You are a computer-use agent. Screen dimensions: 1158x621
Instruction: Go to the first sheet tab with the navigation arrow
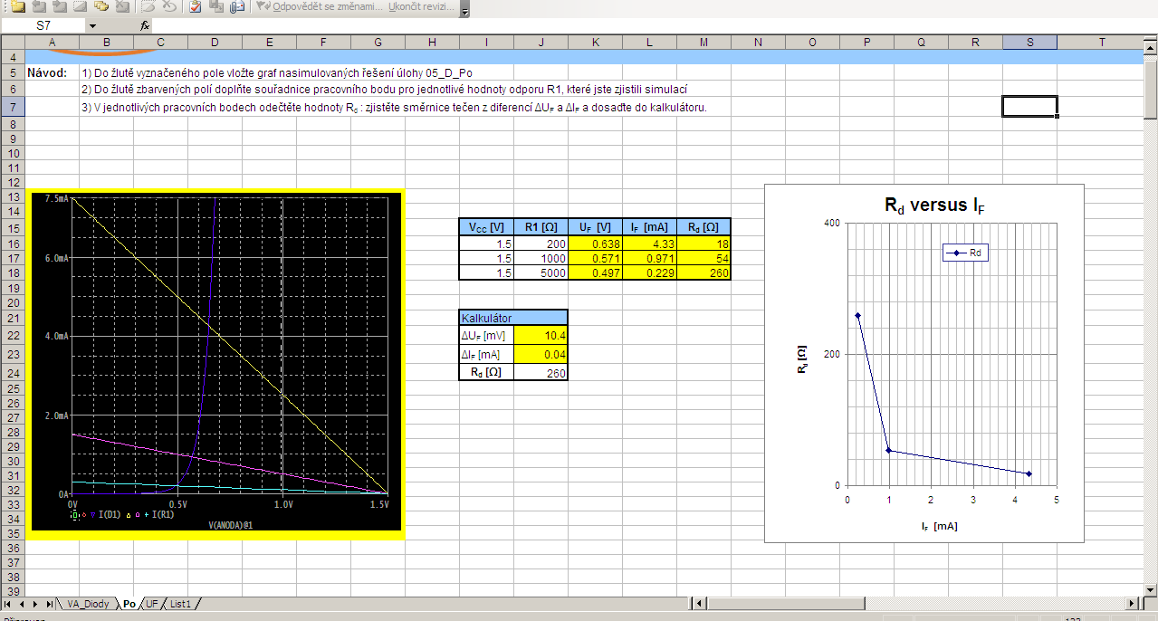point(8,604)
